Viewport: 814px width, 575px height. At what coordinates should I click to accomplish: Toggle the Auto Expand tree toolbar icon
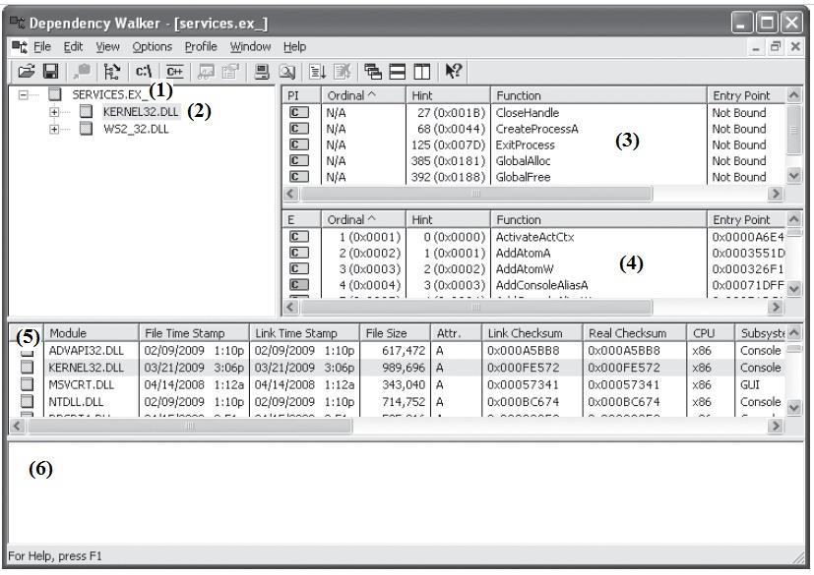point(111,71)
